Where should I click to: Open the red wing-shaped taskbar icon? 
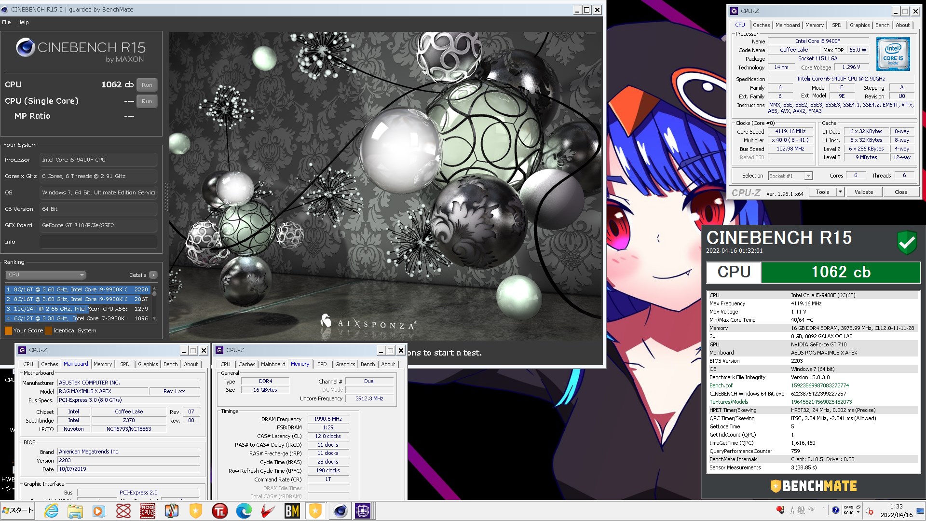click(x=268, y=511)
